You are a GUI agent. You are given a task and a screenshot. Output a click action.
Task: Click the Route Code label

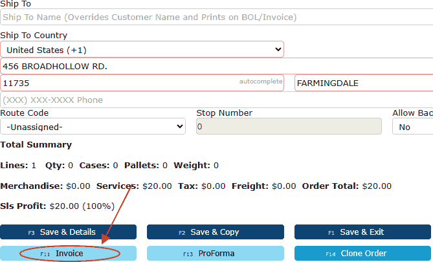25,113
